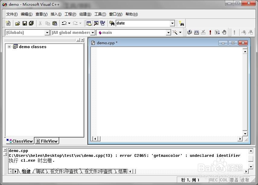Click the demo.cpp editor scroll down arrow
Screen dimensions: 258x185
(245, 134)
